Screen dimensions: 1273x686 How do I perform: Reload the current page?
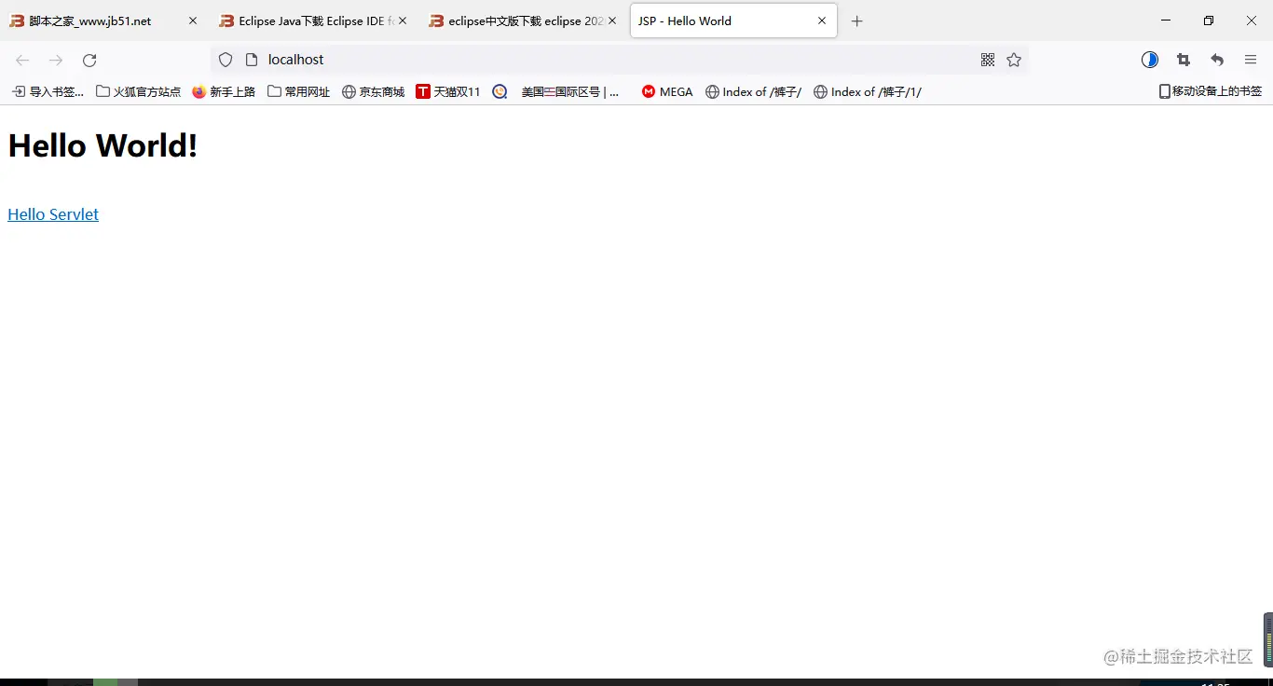pos(89,61)
